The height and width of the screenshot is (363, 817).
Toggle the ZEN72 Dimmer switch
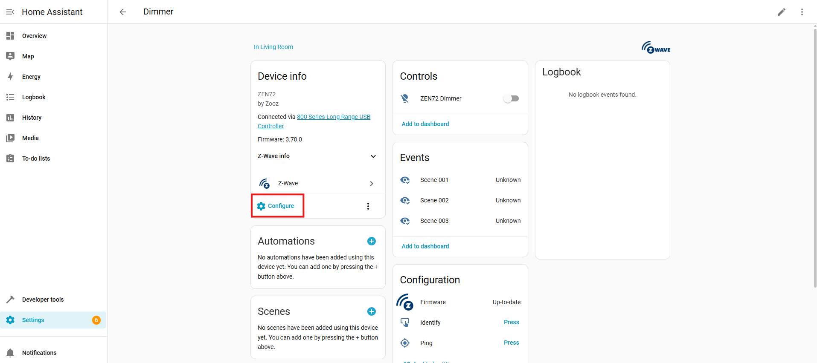pyautogui.click(x=511, y=98)
